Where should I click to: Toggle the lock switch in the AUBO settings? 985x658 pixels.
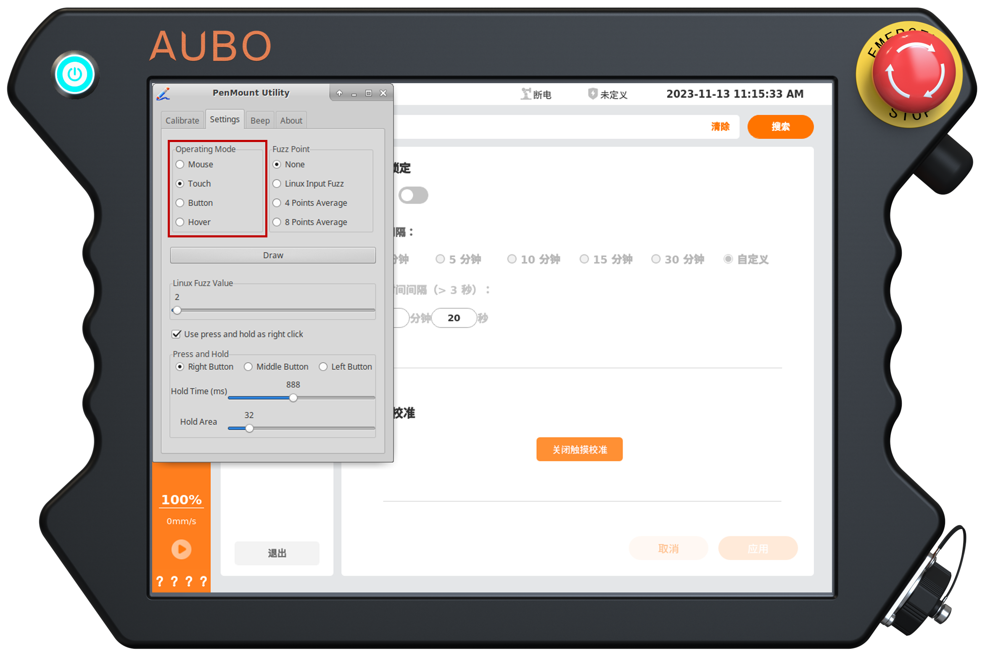(413, 195)
